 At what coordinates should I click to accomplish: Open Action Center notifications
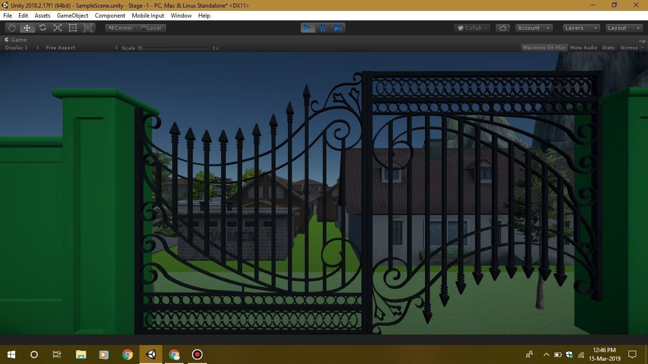click(632, 355)
